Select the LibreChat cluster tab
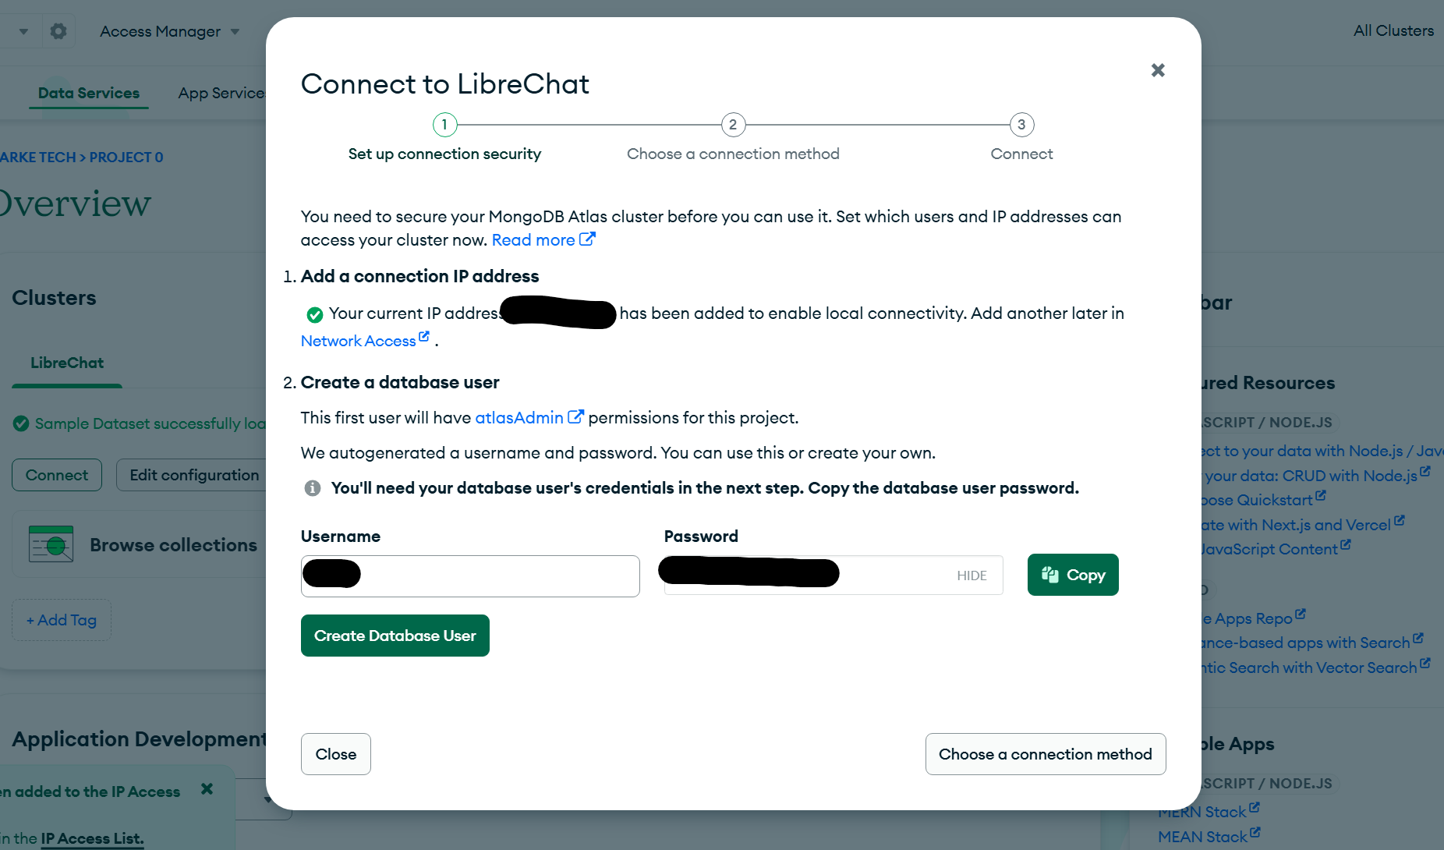 click(67, 363)
